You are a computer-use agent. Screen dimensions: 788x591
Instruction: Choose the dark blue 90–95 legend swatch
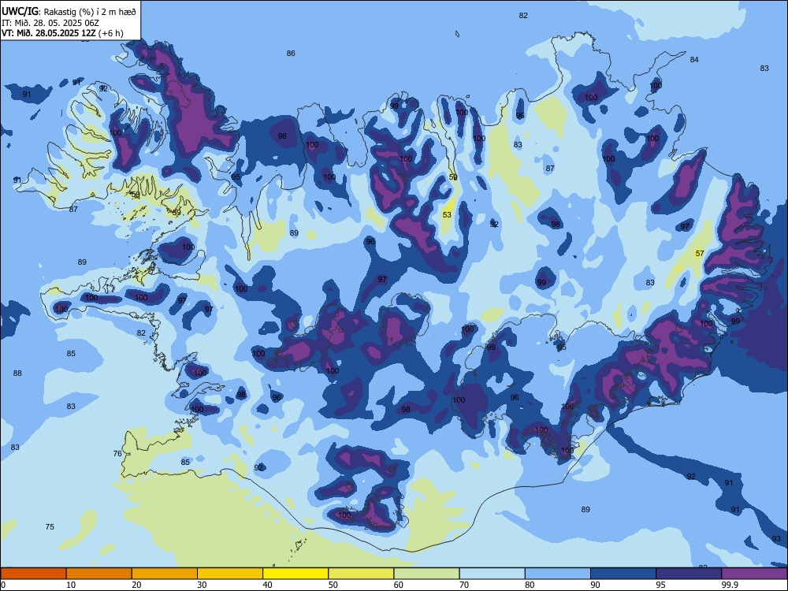click(623, 574)
